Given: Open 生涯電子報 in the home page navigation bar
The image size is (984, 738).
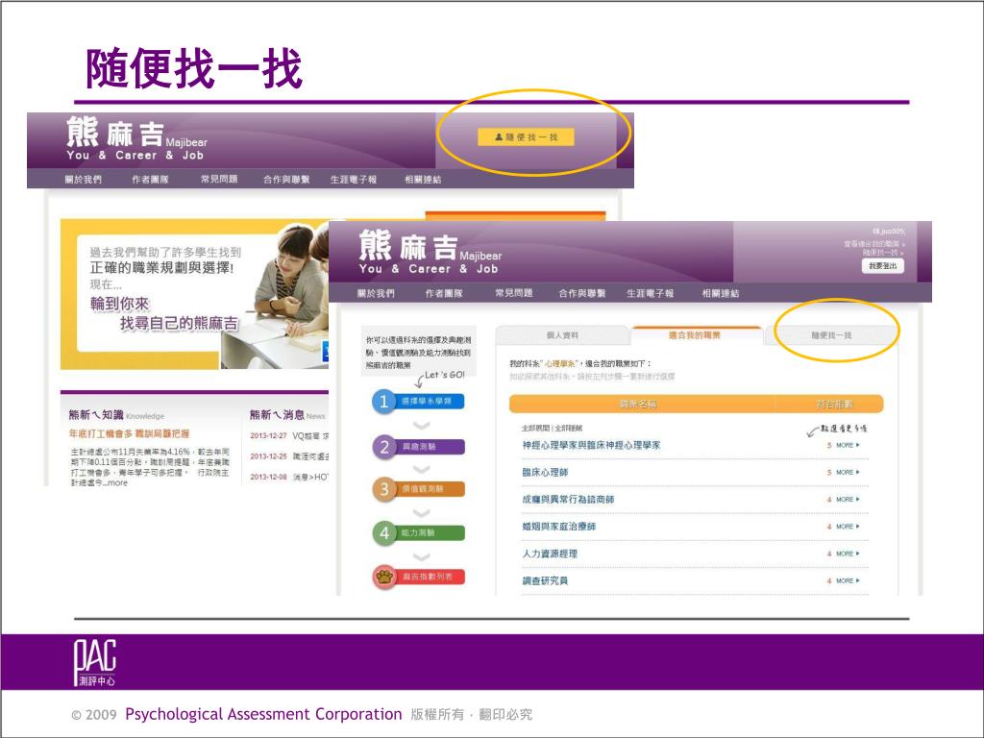Looking at the screenshot, I should [354, 180].
